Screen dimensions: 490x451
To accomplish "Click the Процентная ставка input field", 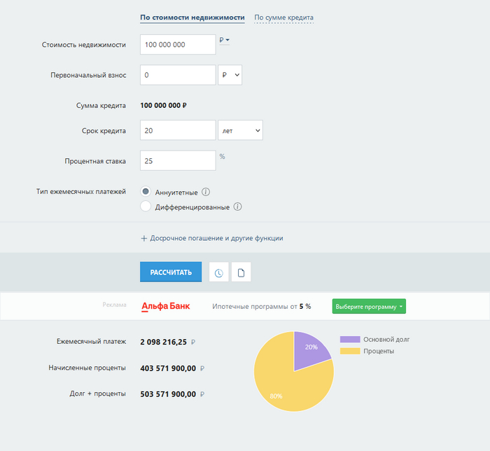I will click(178, 160).
